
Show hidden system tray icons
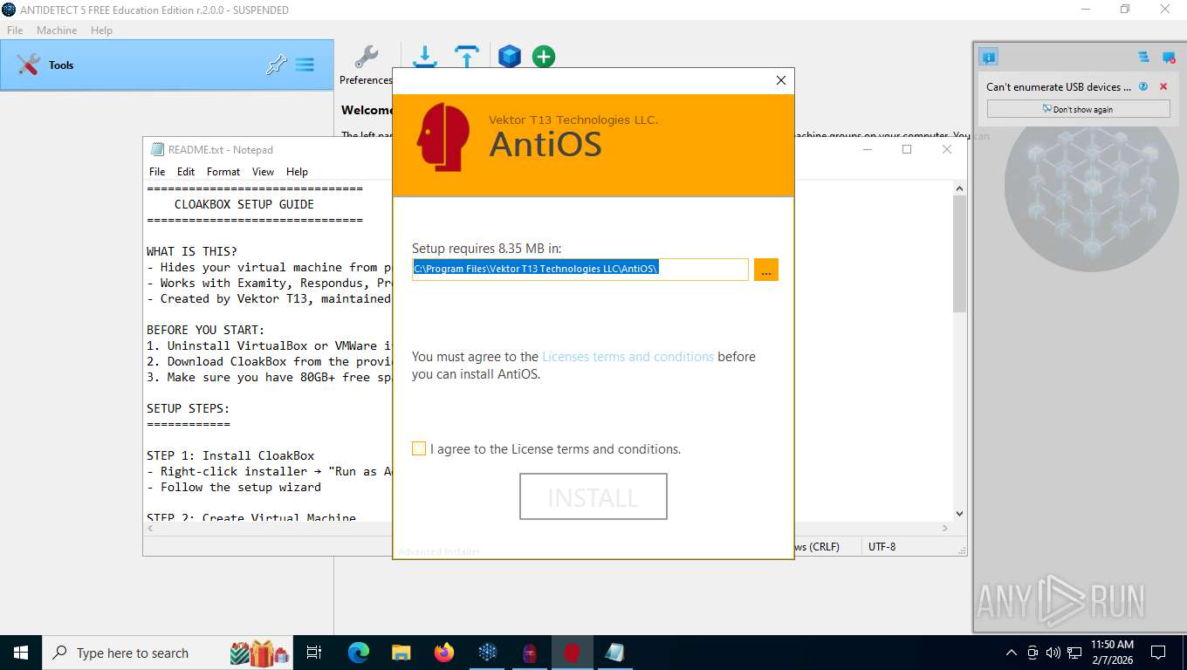[x=1012, y=653]
